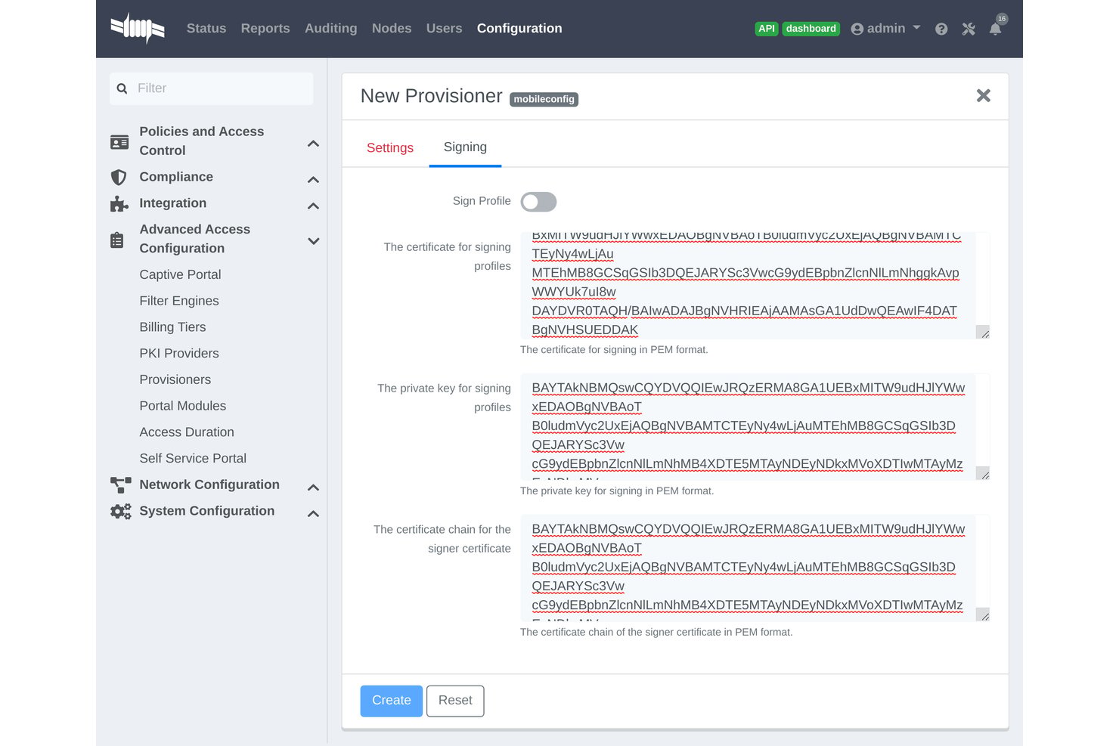Image resolution: width=1119 pixels, height=746 pixels.
Task: Open Access Duration page
Action: click(x=187, y=432)
